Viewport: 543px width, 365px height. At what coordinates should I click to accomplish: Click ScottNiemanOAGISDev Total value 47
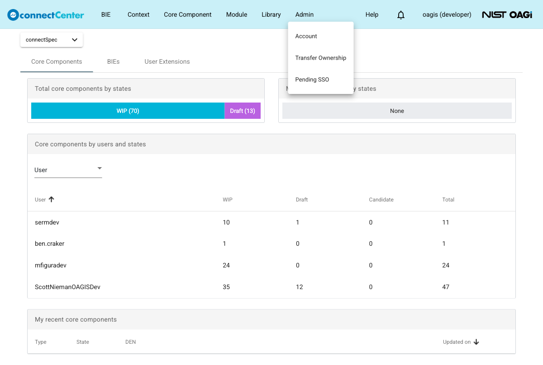pyautogui.click(x=446, y=287)
